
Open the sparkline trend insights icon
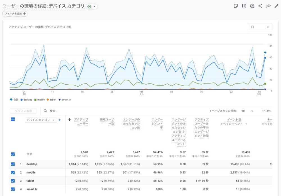point(268,6)
